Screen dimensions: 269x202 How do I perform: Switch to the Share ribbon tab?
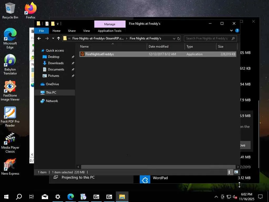(x=72, y=31)
